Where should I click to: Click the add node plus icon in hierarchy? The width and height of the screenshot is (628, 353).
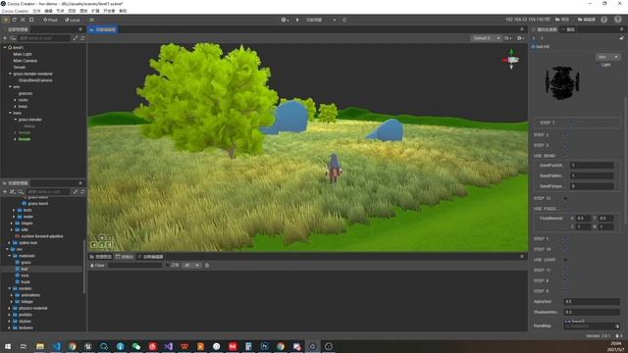pos(5,38)
